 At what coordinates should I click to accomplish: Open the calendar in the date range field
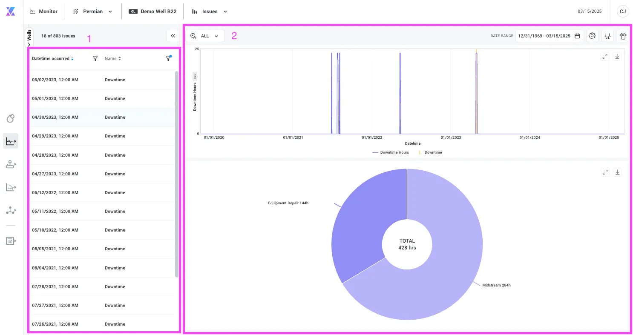577,36
